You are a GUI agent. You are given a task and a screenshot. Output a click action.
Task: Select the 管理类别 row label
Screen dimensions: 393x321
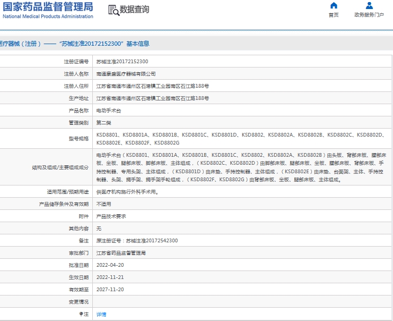coord(78,123)
